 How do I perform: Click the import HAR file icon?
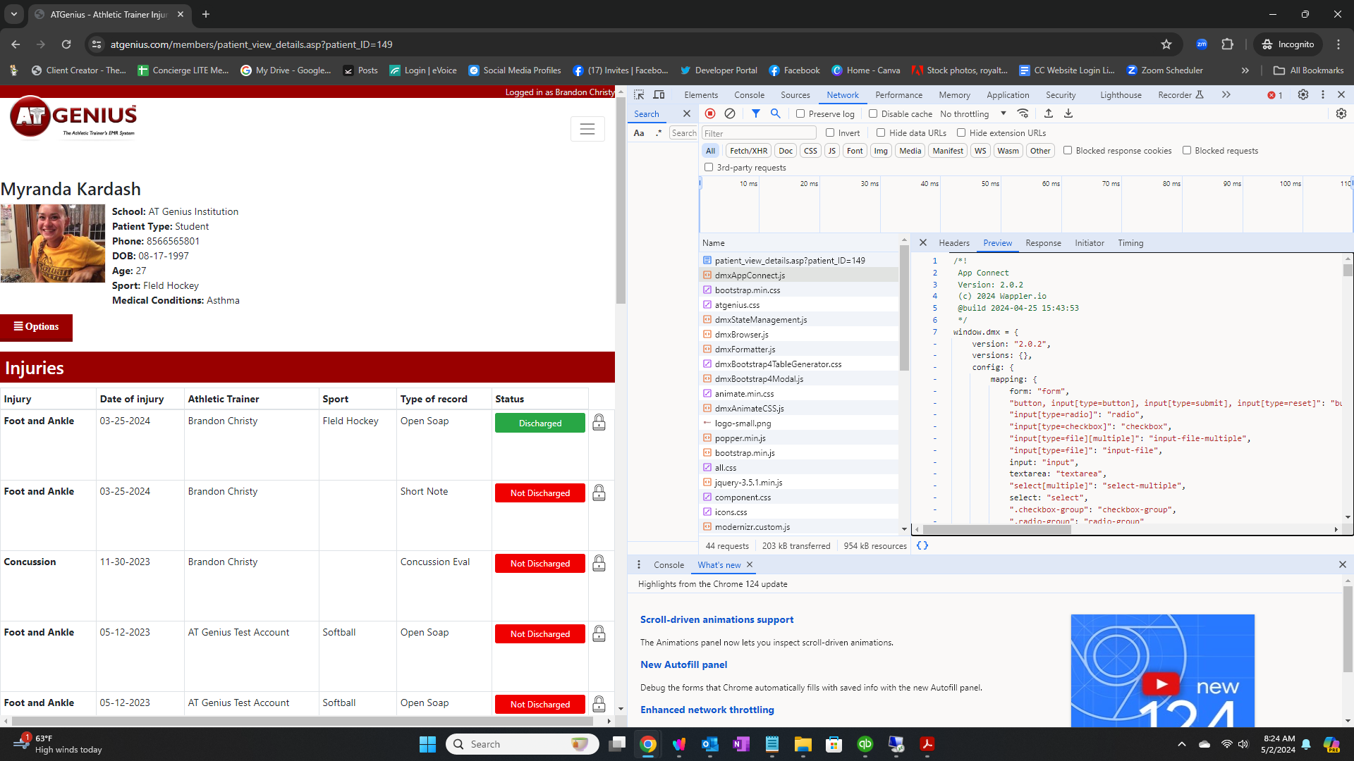(x=1049, y=113)
